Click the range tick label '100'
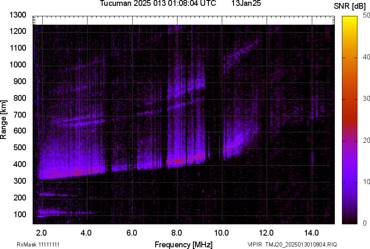The width and height of the screenshot is (370, 249). pyautogui.click(x=20, y=214)
